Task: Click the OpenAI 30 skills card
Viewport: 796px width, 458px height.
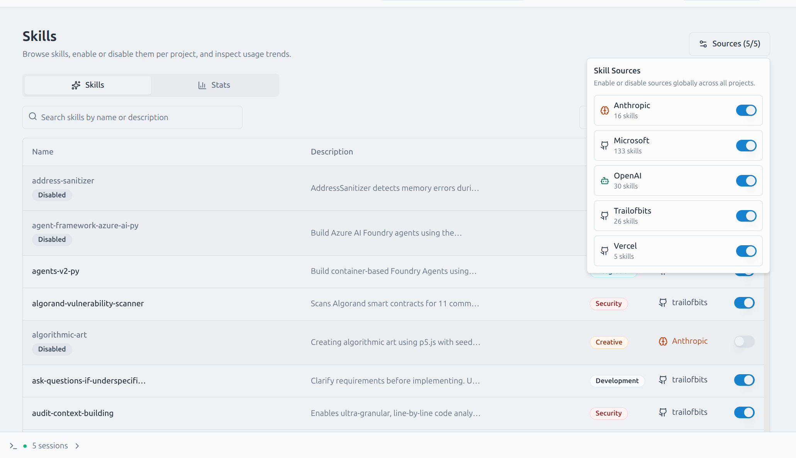Action: point(678,181)
